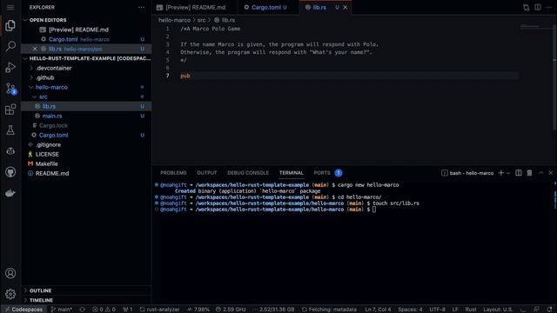Show errors and warnings count
This screenshot has height=313, width=557.
(x=104, y=310)
